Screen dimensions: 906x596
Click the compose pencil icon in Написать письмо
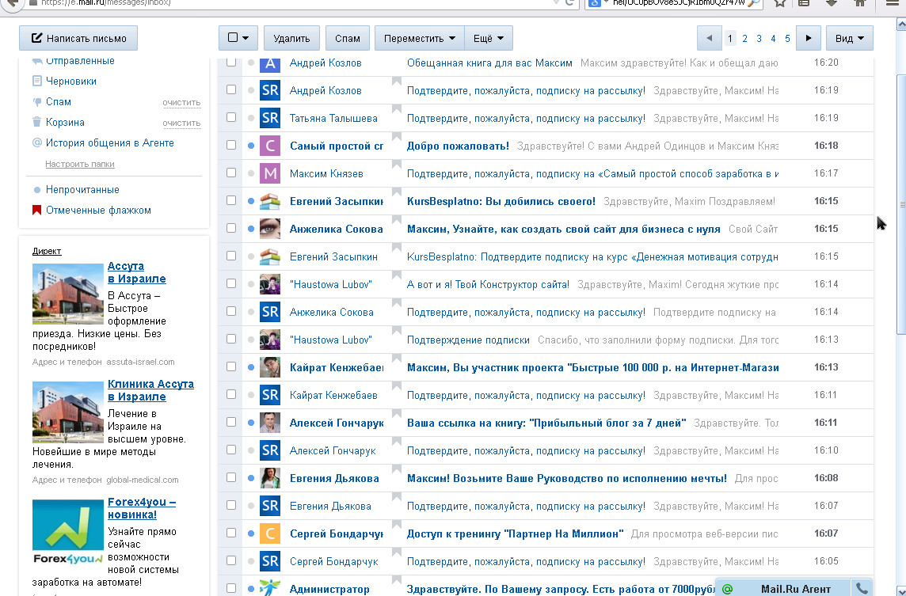click(36, 38)
